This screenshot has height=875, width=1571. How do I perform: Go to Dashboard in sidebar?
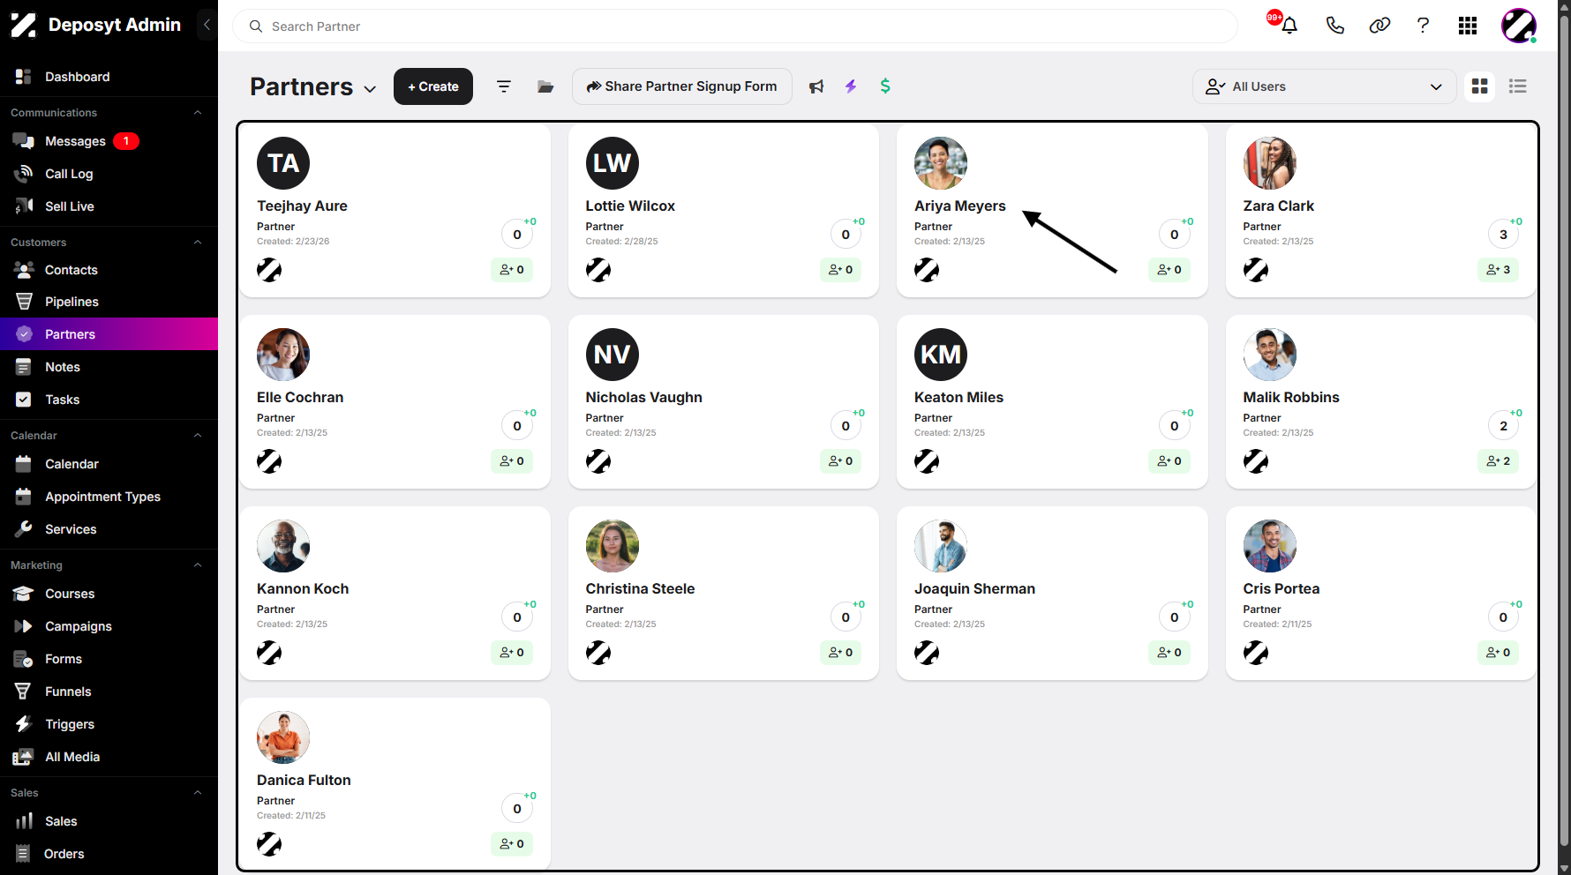coord(109,77)
